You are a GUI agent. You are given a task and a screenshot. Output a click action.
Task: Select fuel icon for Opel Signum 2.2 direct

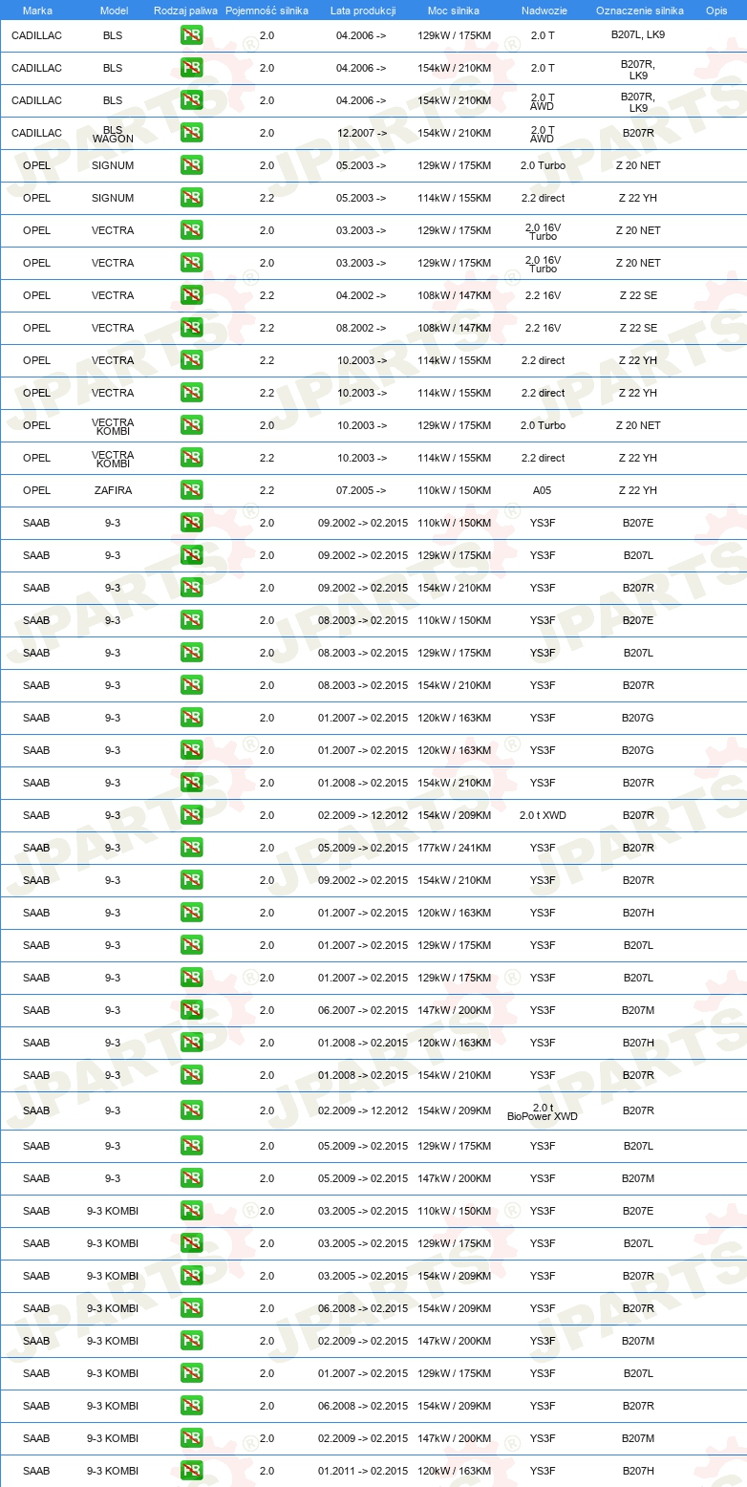click(x=191, y=198)
